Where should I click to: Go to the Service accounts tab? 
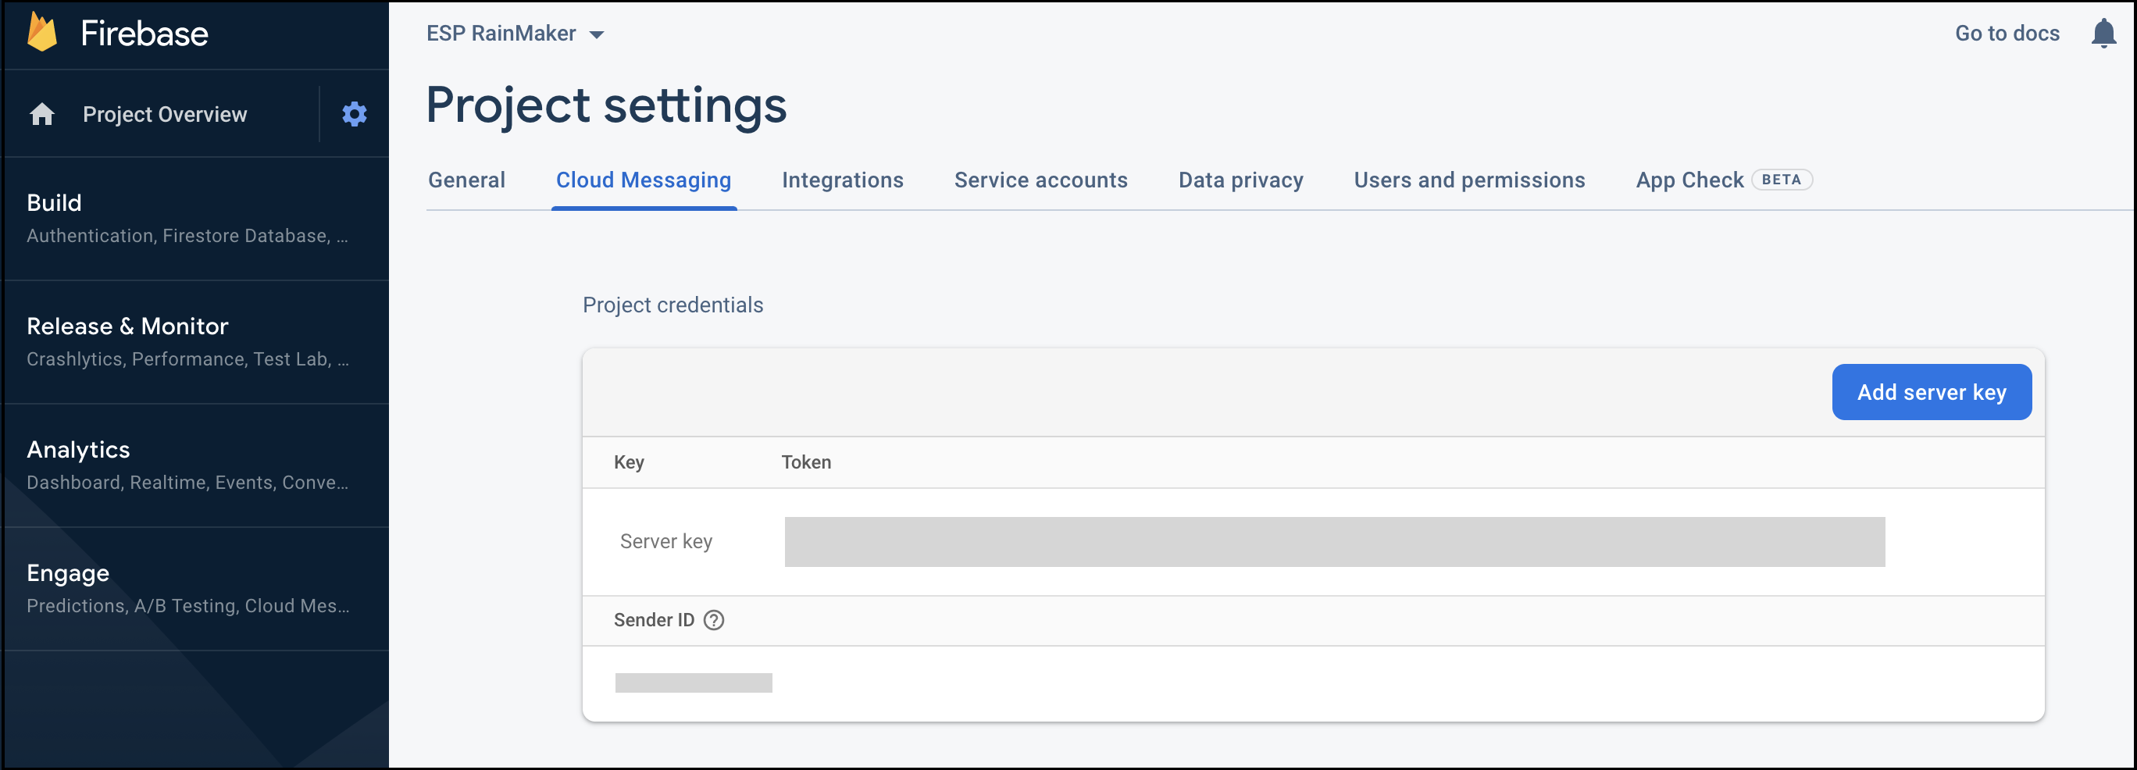point(1040,180)
